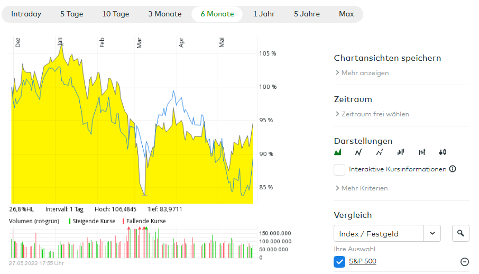Switch to the 1 Jahr tab
The height and width of the screenshot is (274, 479).
click(264, 14)
